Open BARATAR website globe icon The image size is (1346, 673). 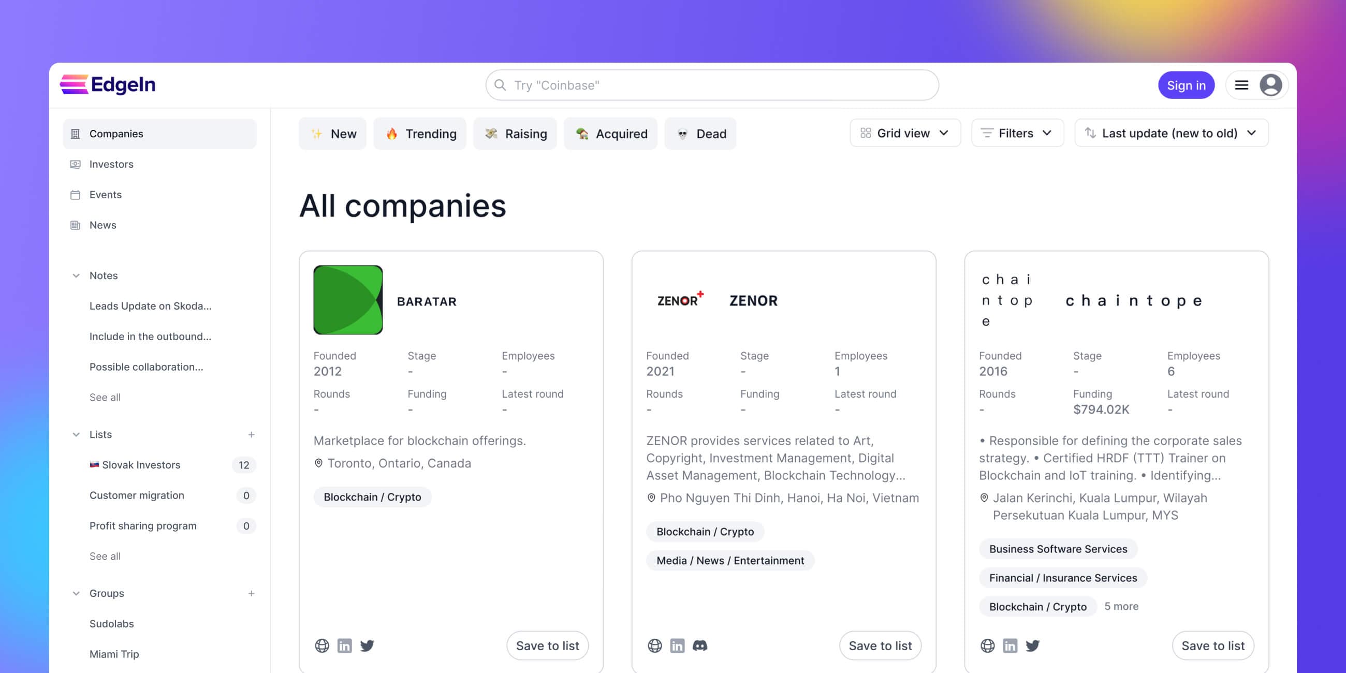(322, 646)
